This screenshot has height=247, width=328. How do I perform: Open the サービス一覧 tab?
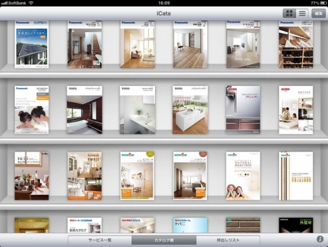(x=100, y=240)
